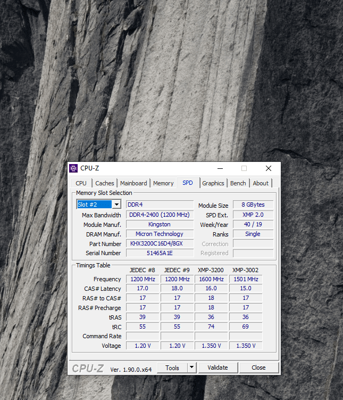Click the 40 / 19 Week/Year value
This screenshot has height=400, width=343.
tap(253, 224)
